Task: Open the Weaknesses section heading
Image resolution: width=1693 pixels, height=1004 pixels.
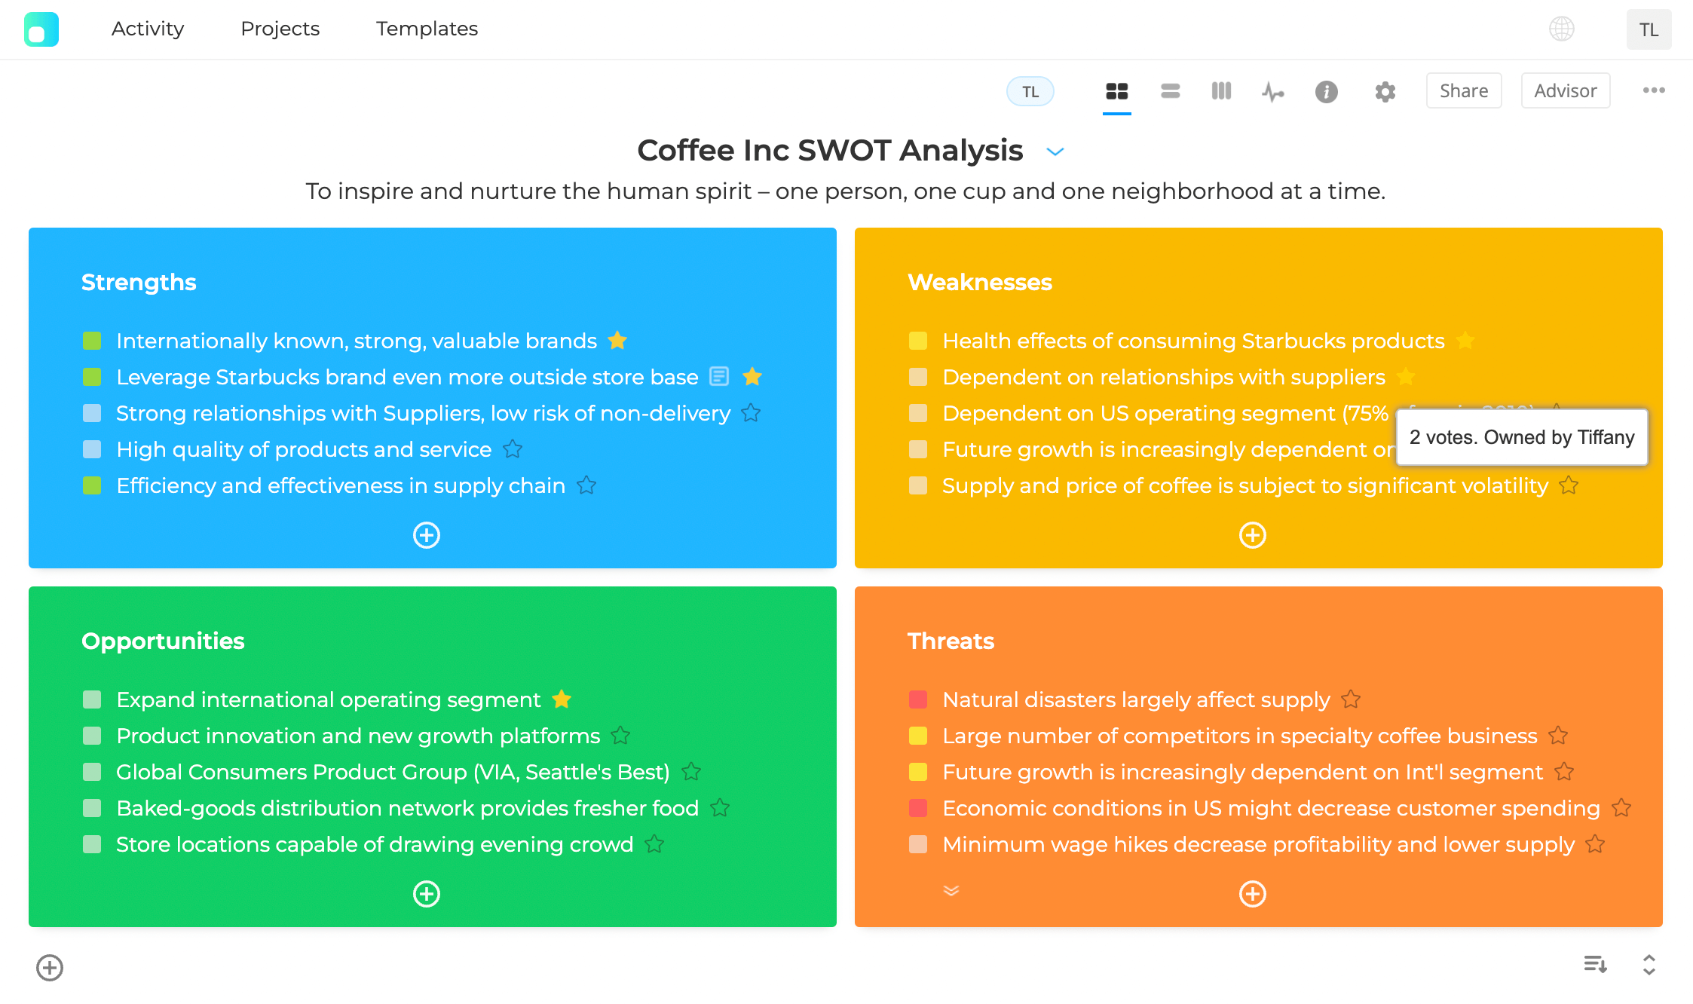Action: 980,282
